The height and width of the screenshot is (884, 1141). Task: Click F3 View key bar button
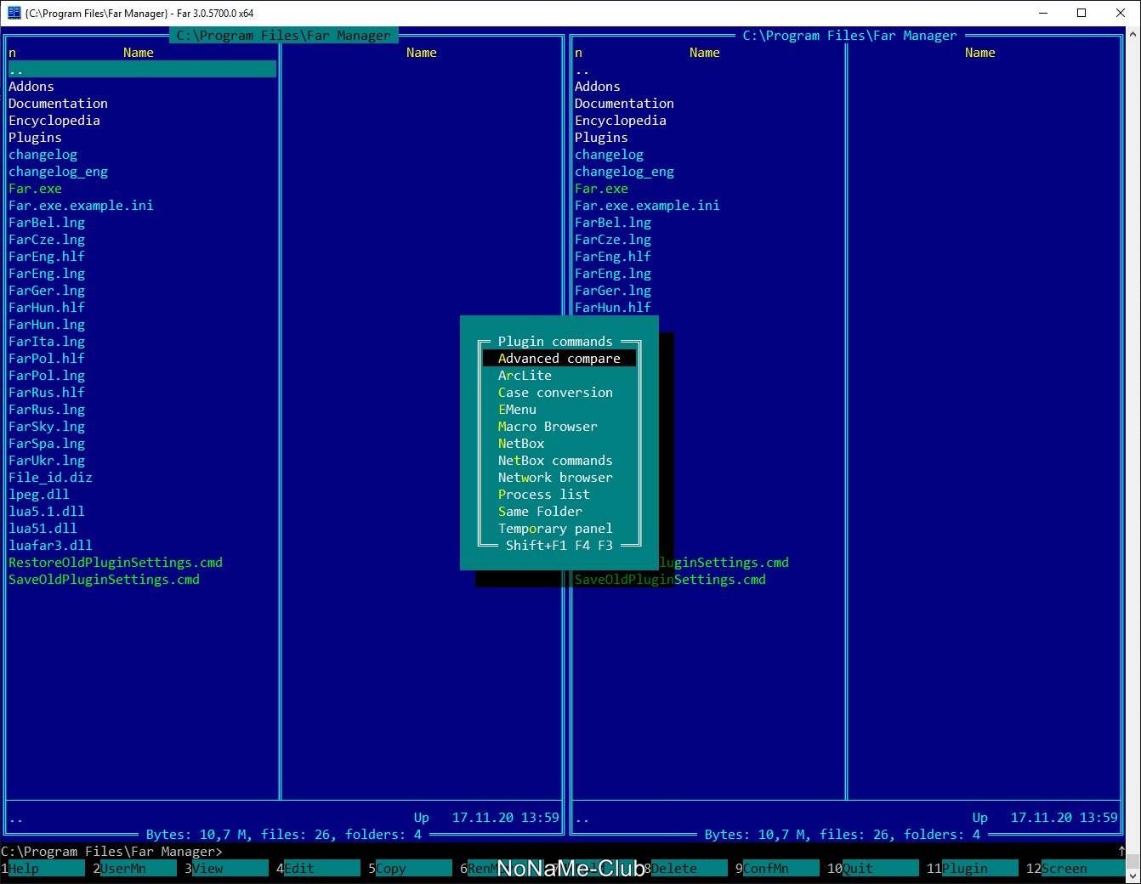point(226,868)
